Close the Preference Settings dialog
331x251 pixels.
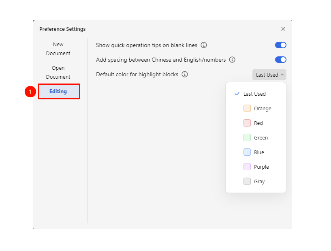tap(283, 29)
